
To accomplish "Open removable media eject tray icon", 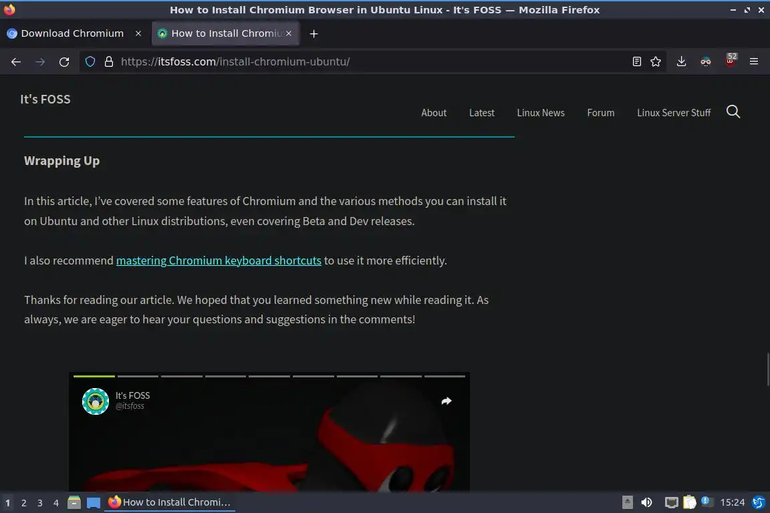I will [628, 502].
